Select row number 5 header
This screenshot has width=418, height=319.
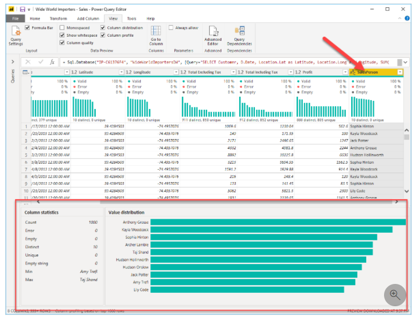point(26,155)
